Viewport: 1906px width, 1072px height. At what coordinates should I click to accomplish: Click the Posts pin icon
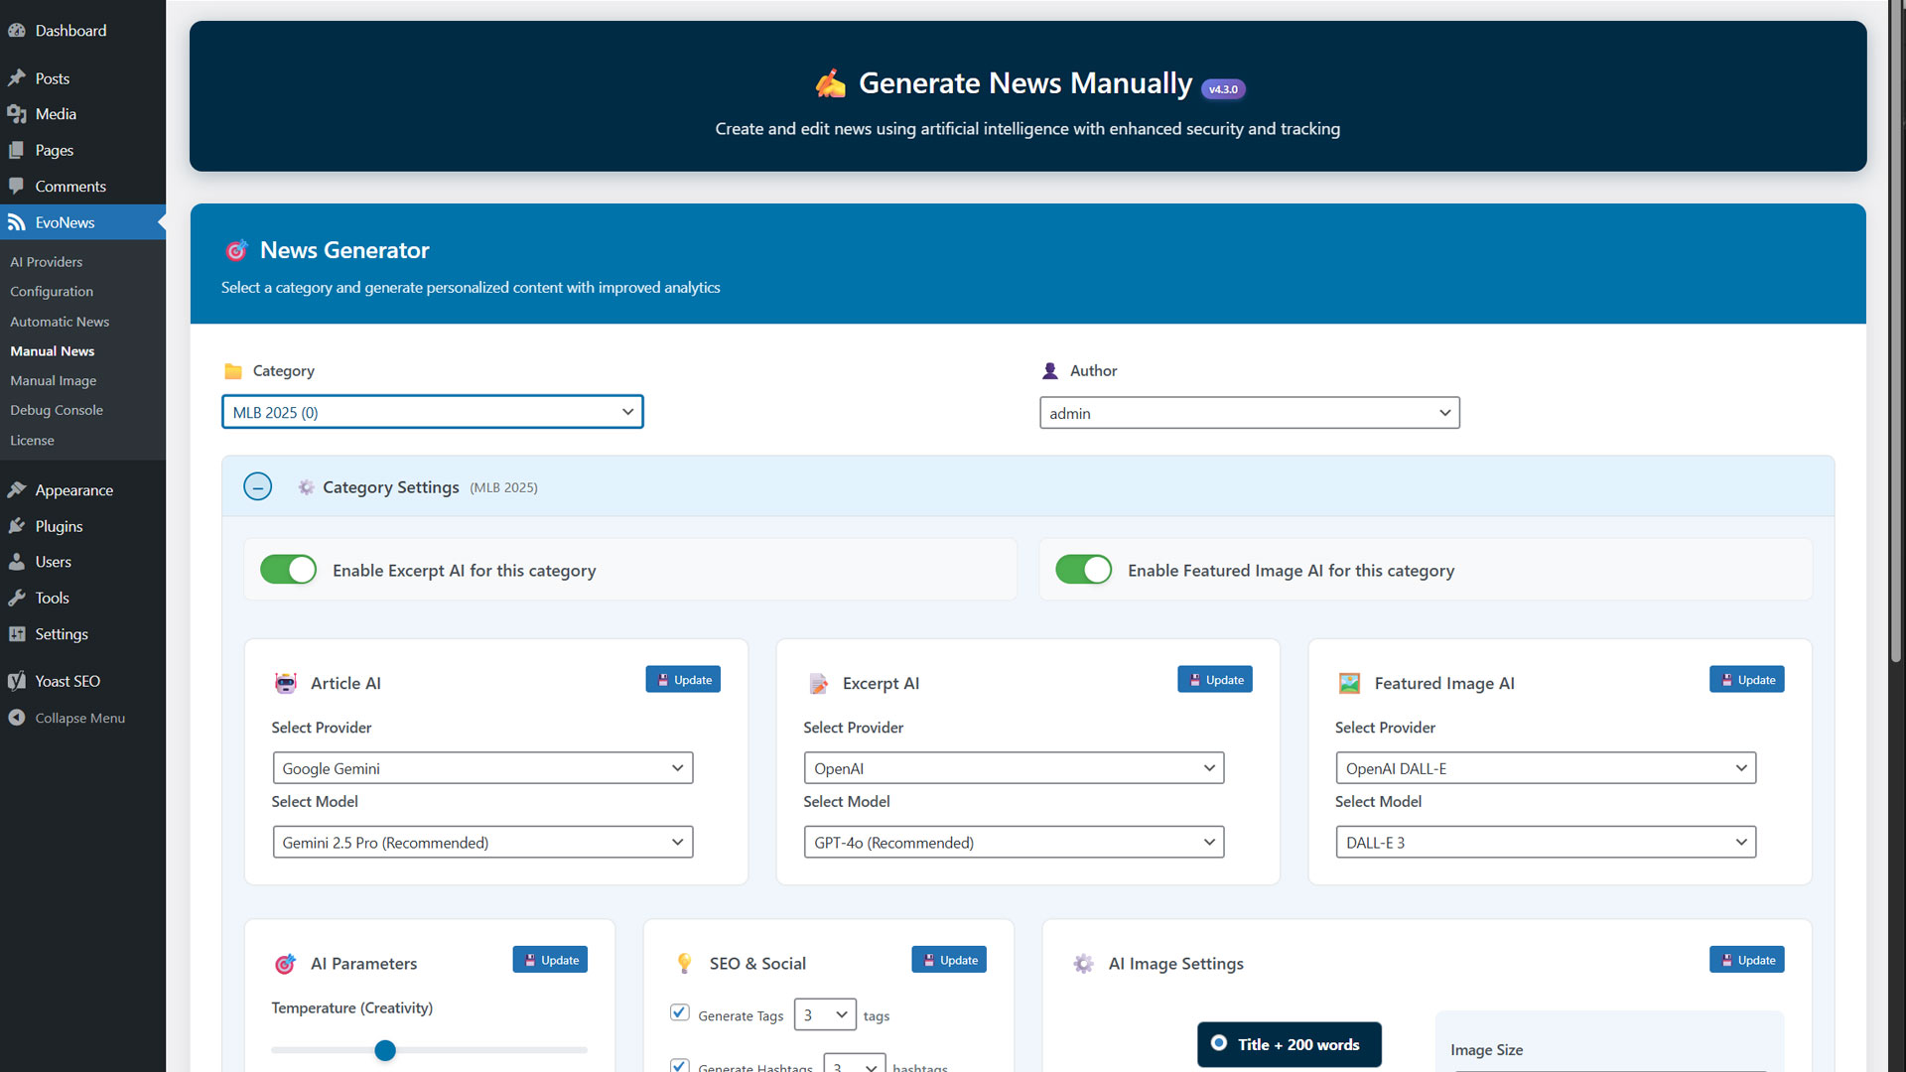tap(17, 78)
